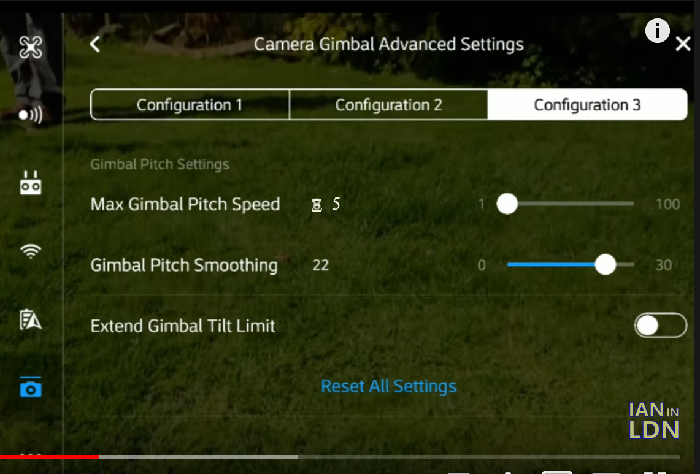
Task: Toggle the Extend Gimbal Tilt Limit switch off
Action: 661,326
